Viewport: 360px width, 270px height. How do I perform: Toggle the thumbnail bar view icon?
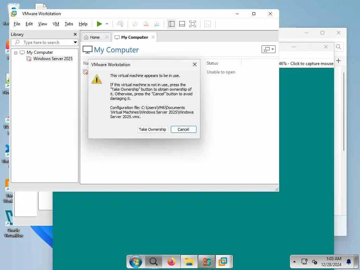pos(182,24)
